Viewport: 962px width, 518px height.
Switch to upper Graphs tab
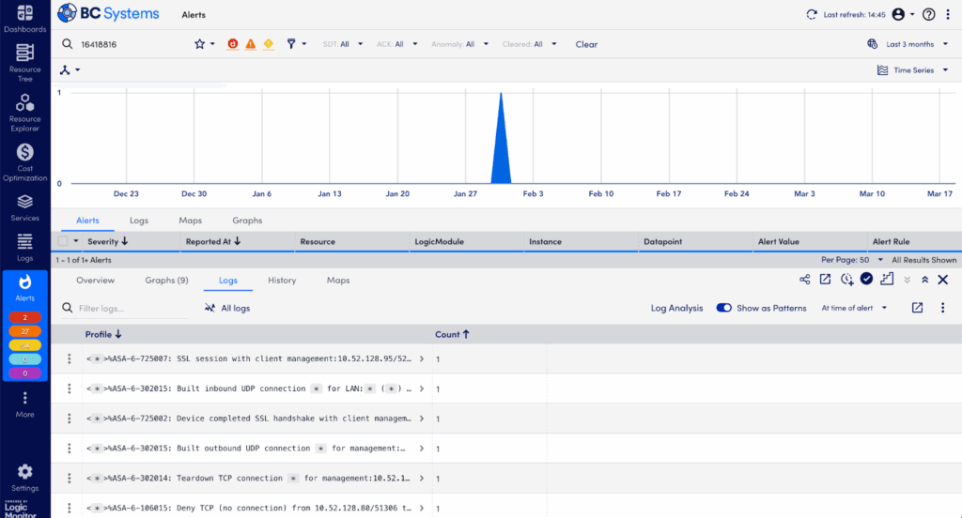pos(247,221)
